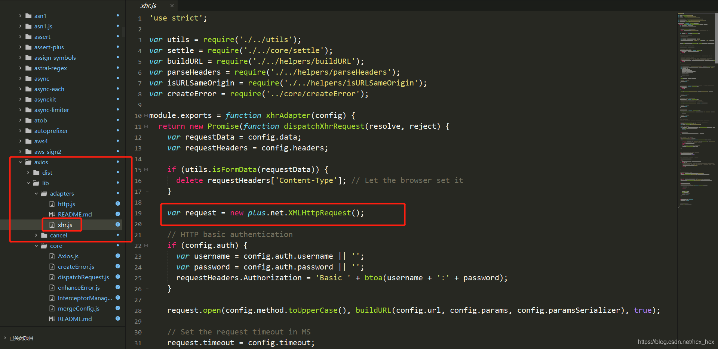Expand the cancel folder arrow

coord(36,235)
